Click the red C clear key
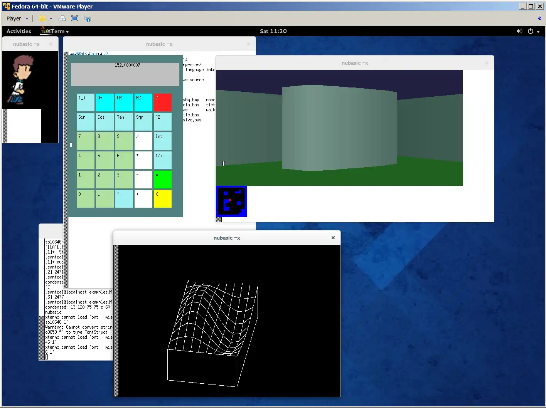546x408 pixels. (163, 102)
